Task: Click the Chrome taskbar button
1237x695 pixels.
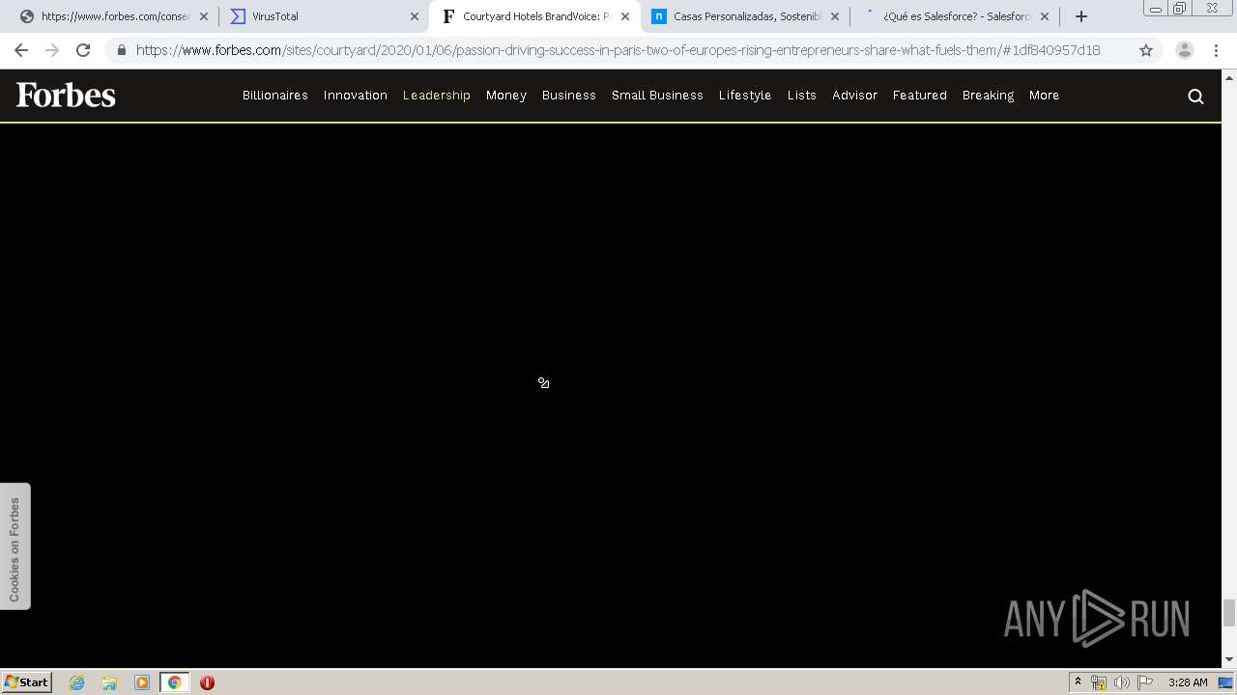Action: click(x=175, y=682)
